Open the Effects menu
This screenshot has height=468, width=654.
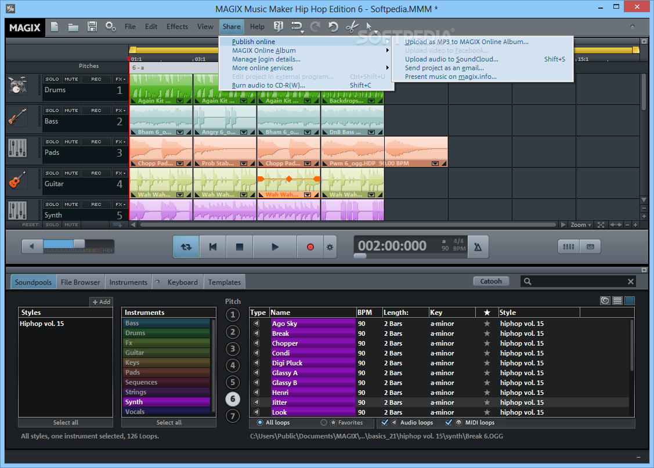pos(177,27)
